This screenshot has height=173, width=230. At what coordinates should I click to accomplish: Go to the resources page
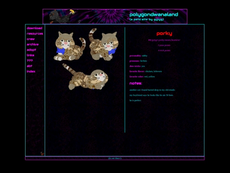point(35,34)
